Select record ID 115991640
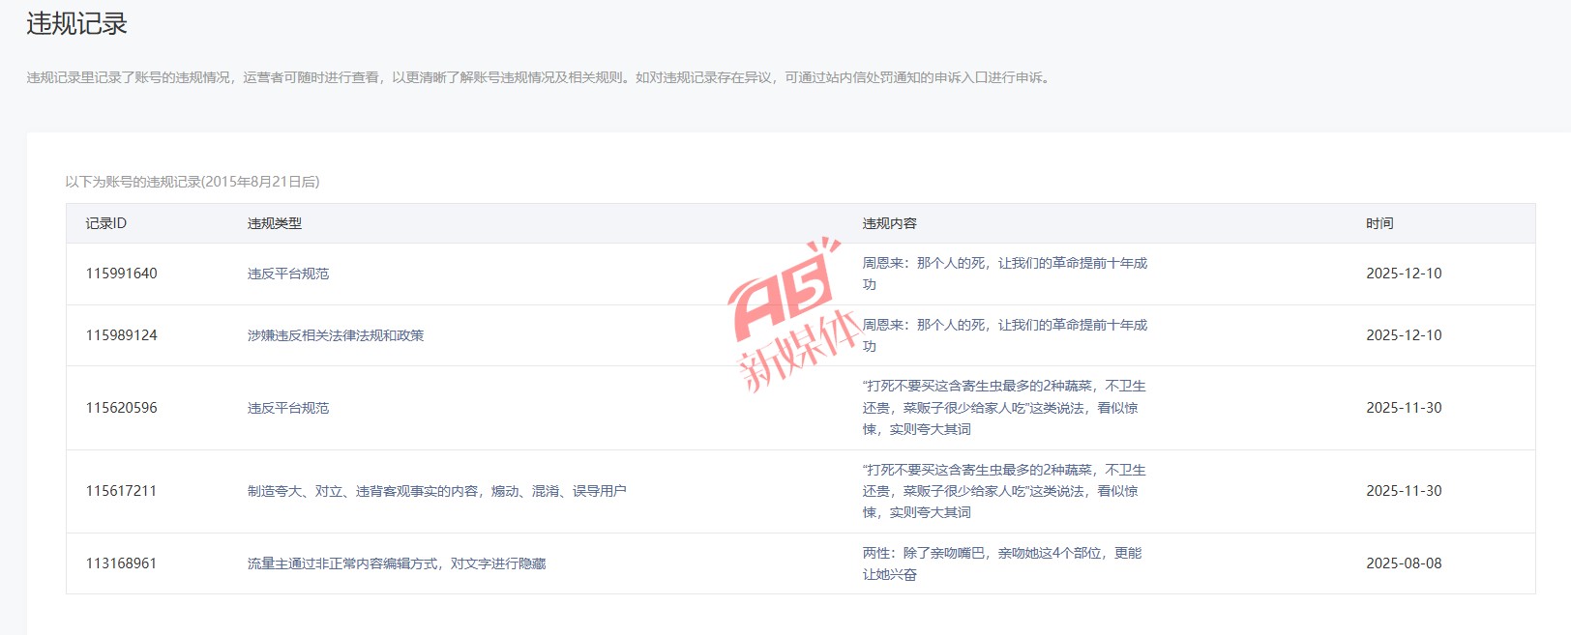 tap(121, 274)
